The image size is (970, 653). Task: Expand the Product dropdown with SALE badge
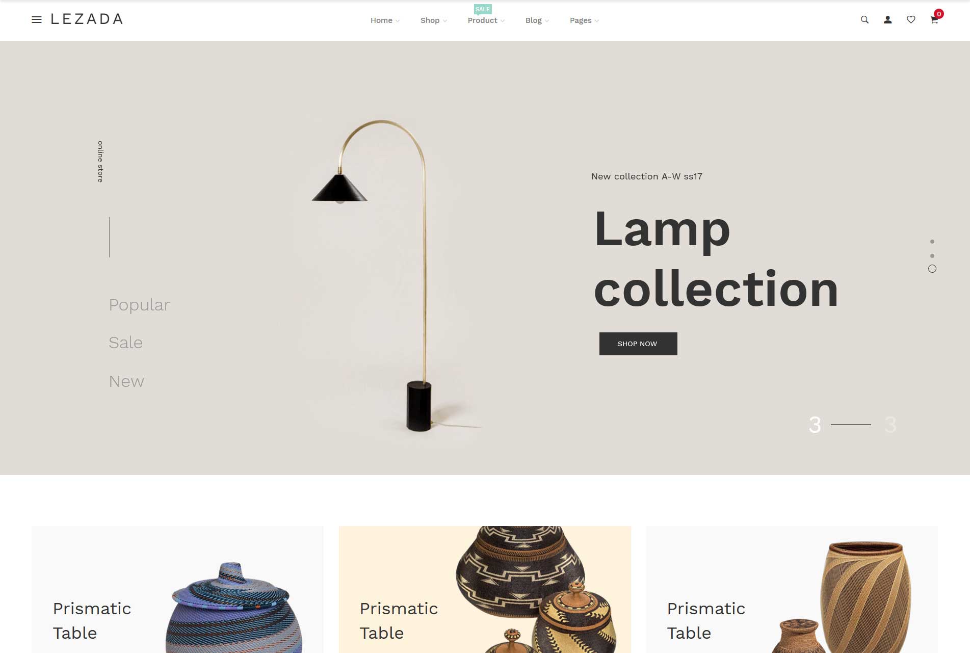point(486,20)
